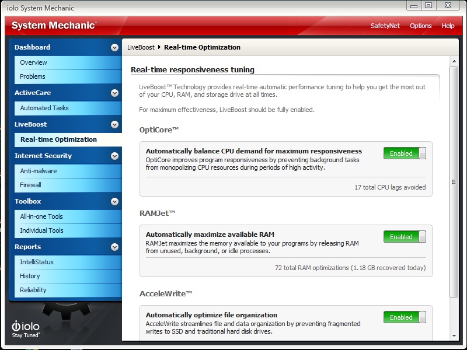Collapse the Internet Security section chevron
Screen dimensions: 467x350
[114, 156]
